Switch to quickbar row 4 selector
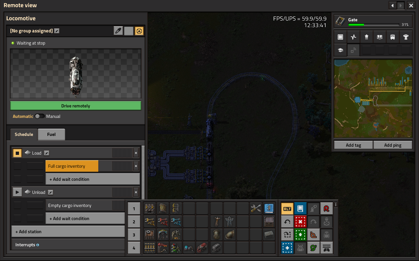 tap(134, 248)
